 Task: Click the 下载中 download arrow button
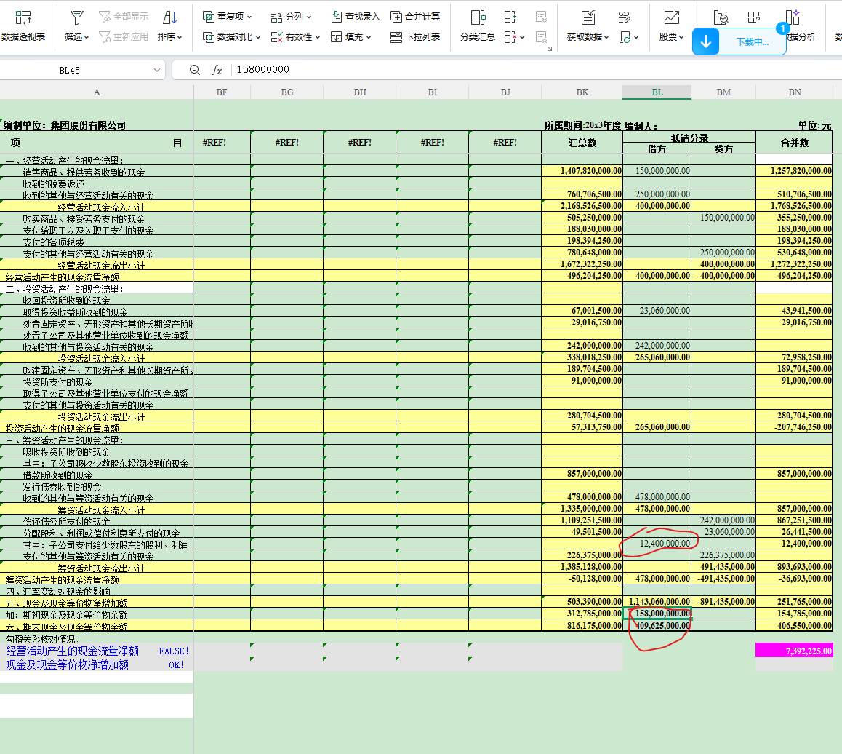coord(705,42)
